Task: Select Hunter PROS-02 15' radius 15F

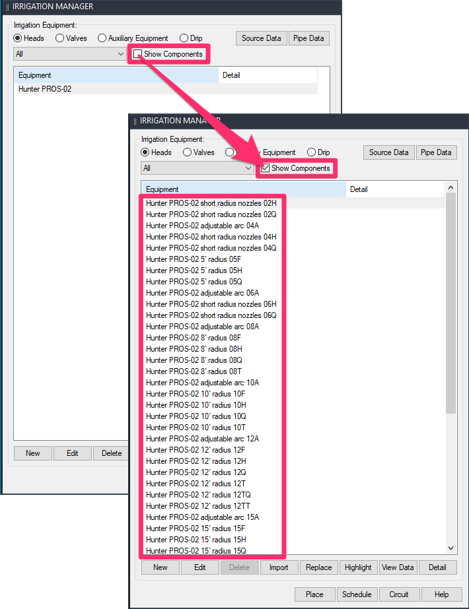Action: [x=196, y=529]
